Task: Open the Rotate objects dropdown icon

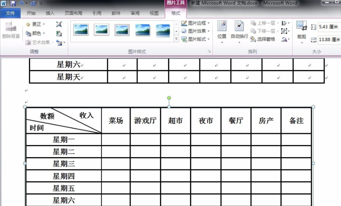Action: (x=286, y=39)
